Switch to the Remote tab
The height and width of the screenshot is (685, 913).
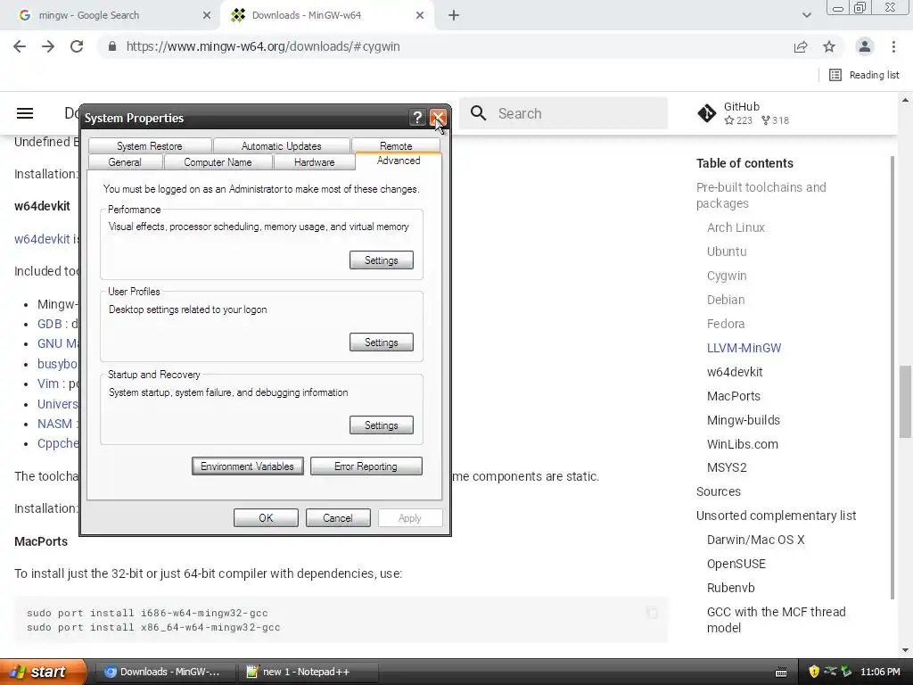396,145
